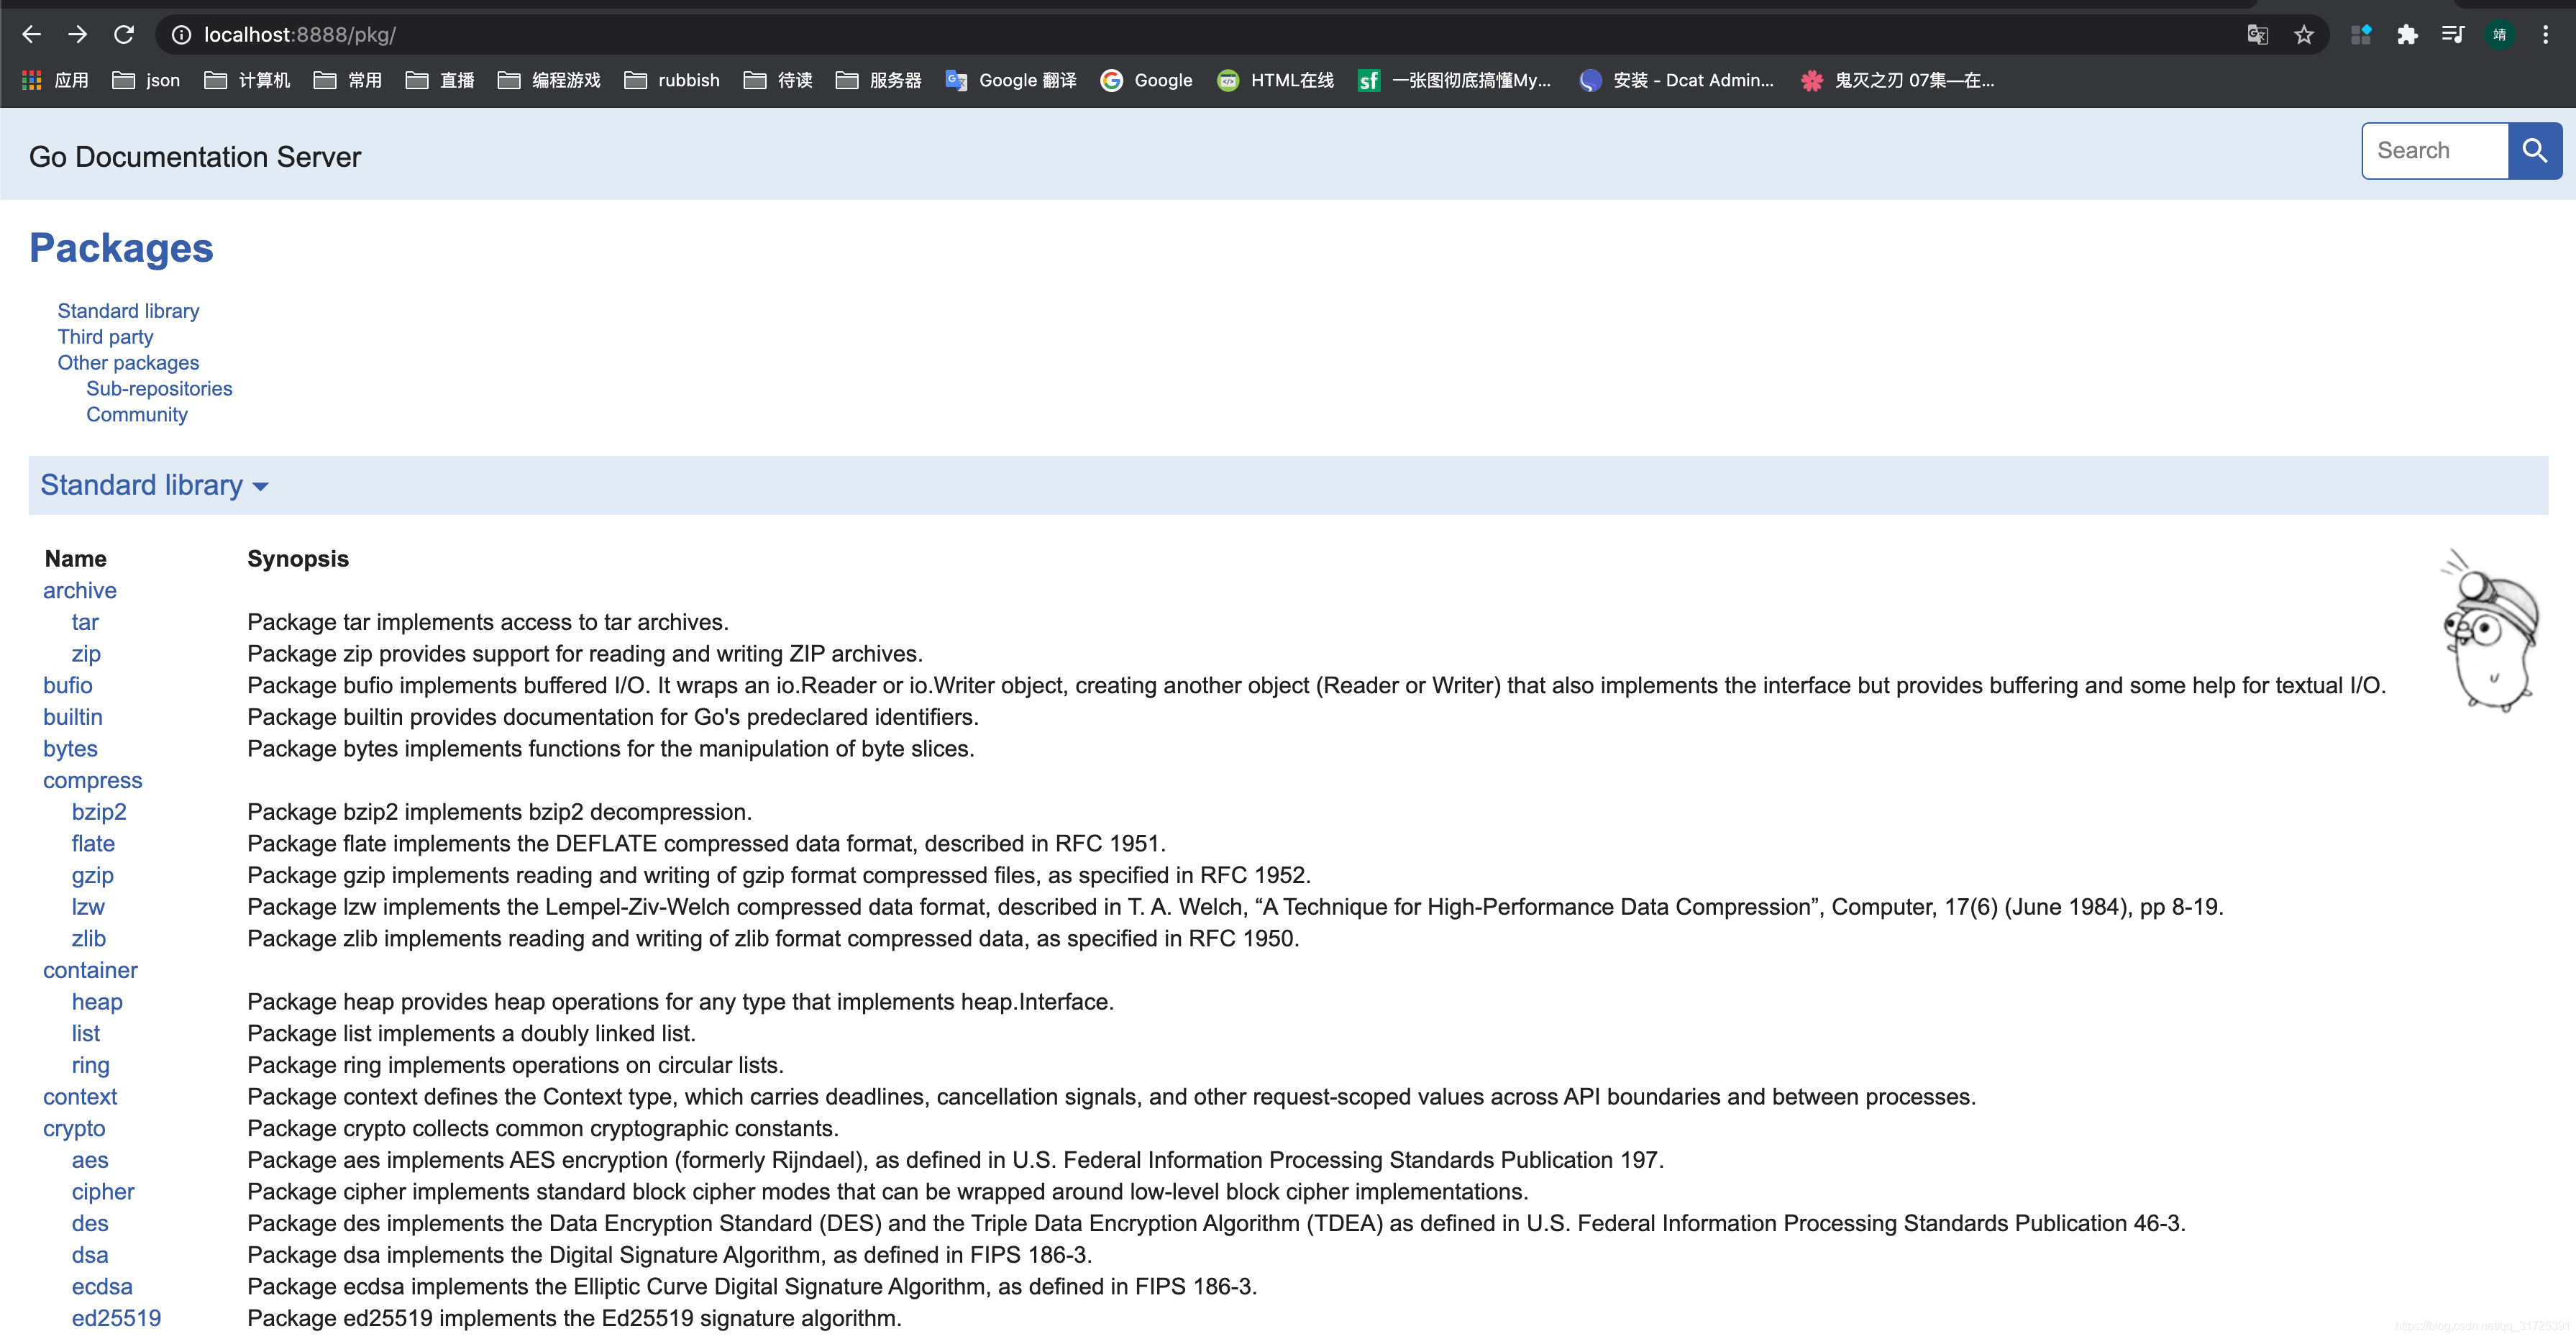This screenshot has width=2576, height=1339.
Task: Reload the page with the refresh icon
Action: click(124, 35)
